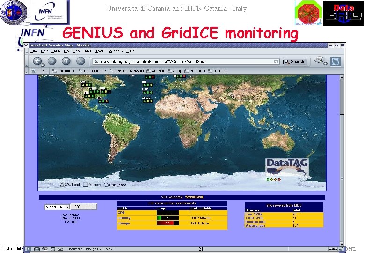Click the window menu icon in title bar
365x253 pixels.
tap(26, 45)
